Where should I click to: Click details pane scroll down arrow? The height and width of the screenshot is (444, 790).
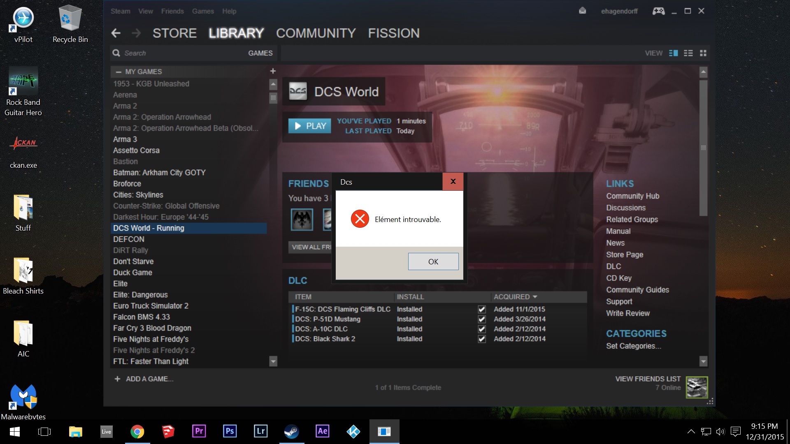704,361
